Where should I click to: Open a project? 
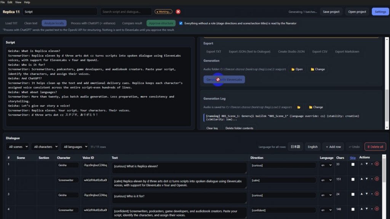click(x=357, y=12)
